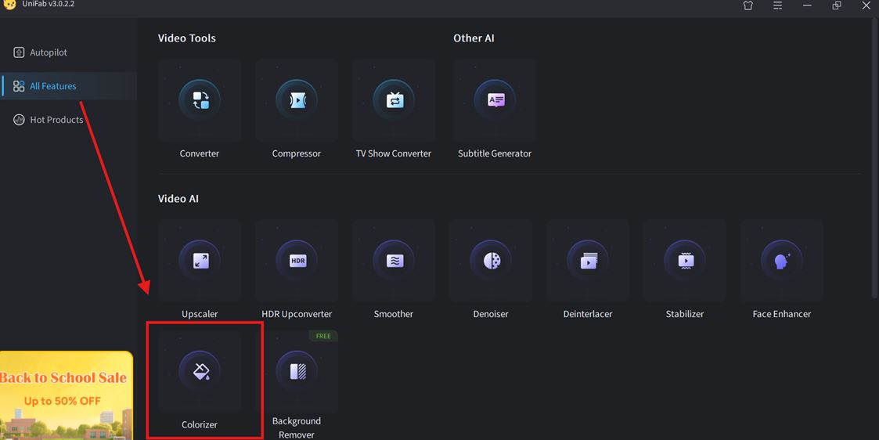Open the hamburger menu in title bar

777,5
